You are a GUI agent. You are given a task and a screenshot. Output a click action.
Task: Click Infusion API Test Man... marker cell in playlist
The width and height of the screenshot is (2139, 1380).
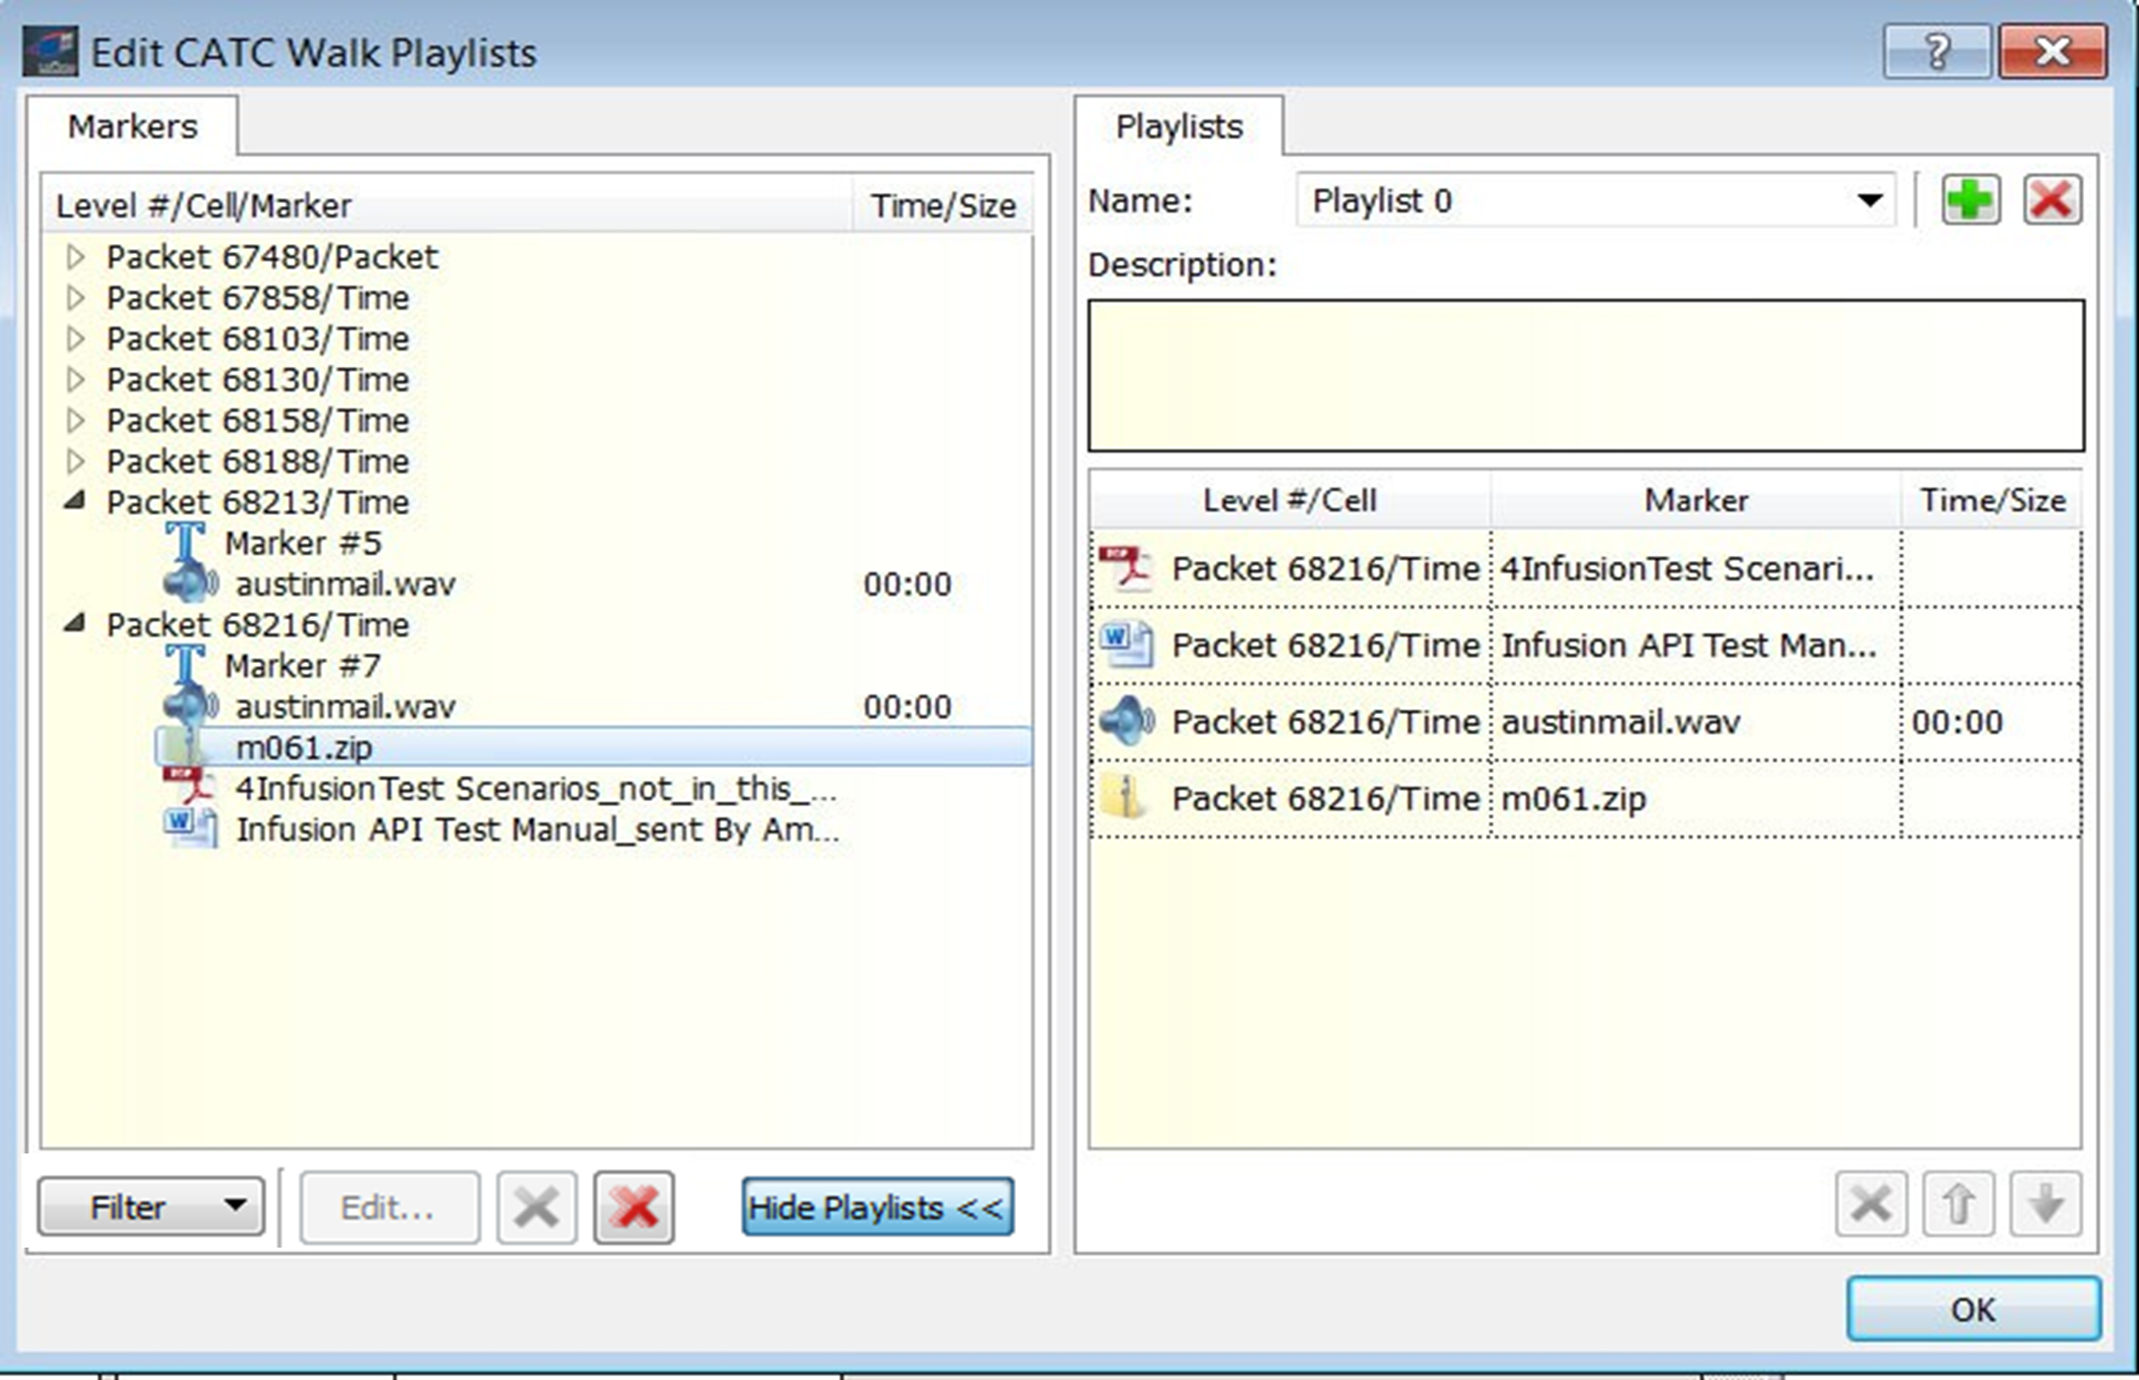(1695, 645)
